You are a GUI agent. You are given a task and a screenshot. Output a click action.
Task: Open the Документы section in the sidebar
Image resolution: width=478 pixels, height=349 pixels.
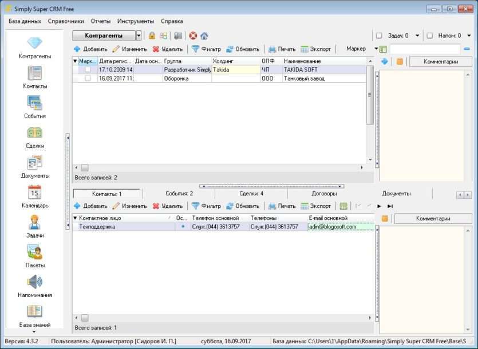[35, 167]
